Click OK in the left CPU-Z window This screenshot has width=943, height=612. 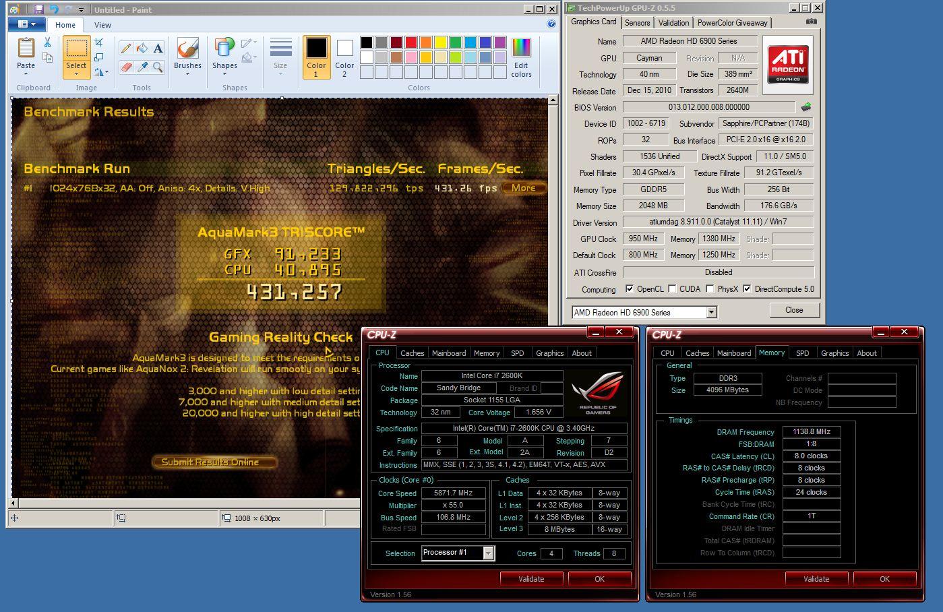(599, 579)
